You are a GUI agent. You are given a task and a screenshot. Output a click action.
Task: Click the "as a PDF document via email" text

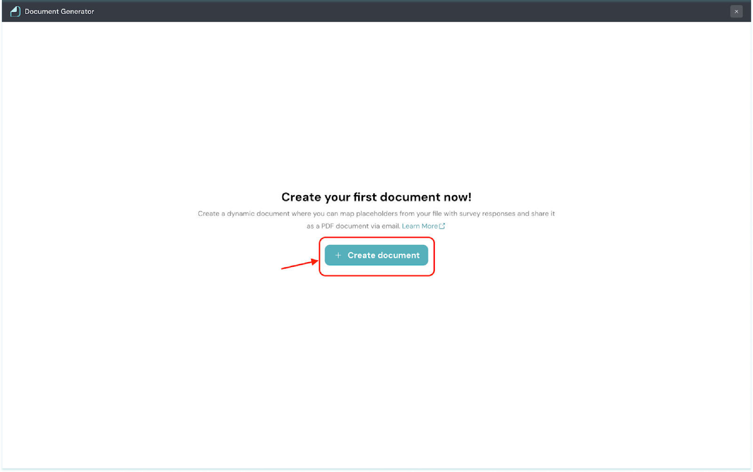[x=353, y=226]
